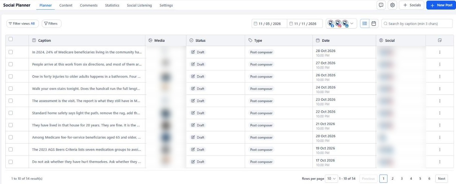
Task: Click the media thumbnail of 26 Oct post
Action: point(165,77)
